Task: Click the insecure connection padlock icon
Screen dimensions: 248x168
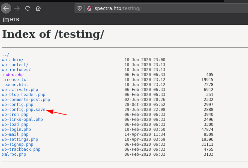Action: click(89, 8)
